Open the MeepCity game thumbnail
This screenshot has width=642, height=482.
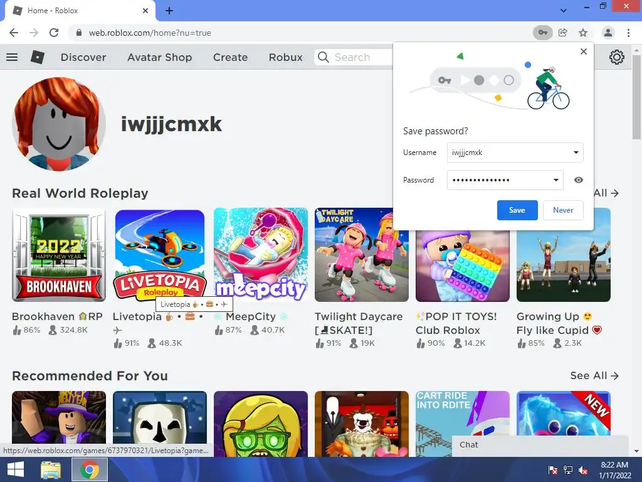pos(261,255)
